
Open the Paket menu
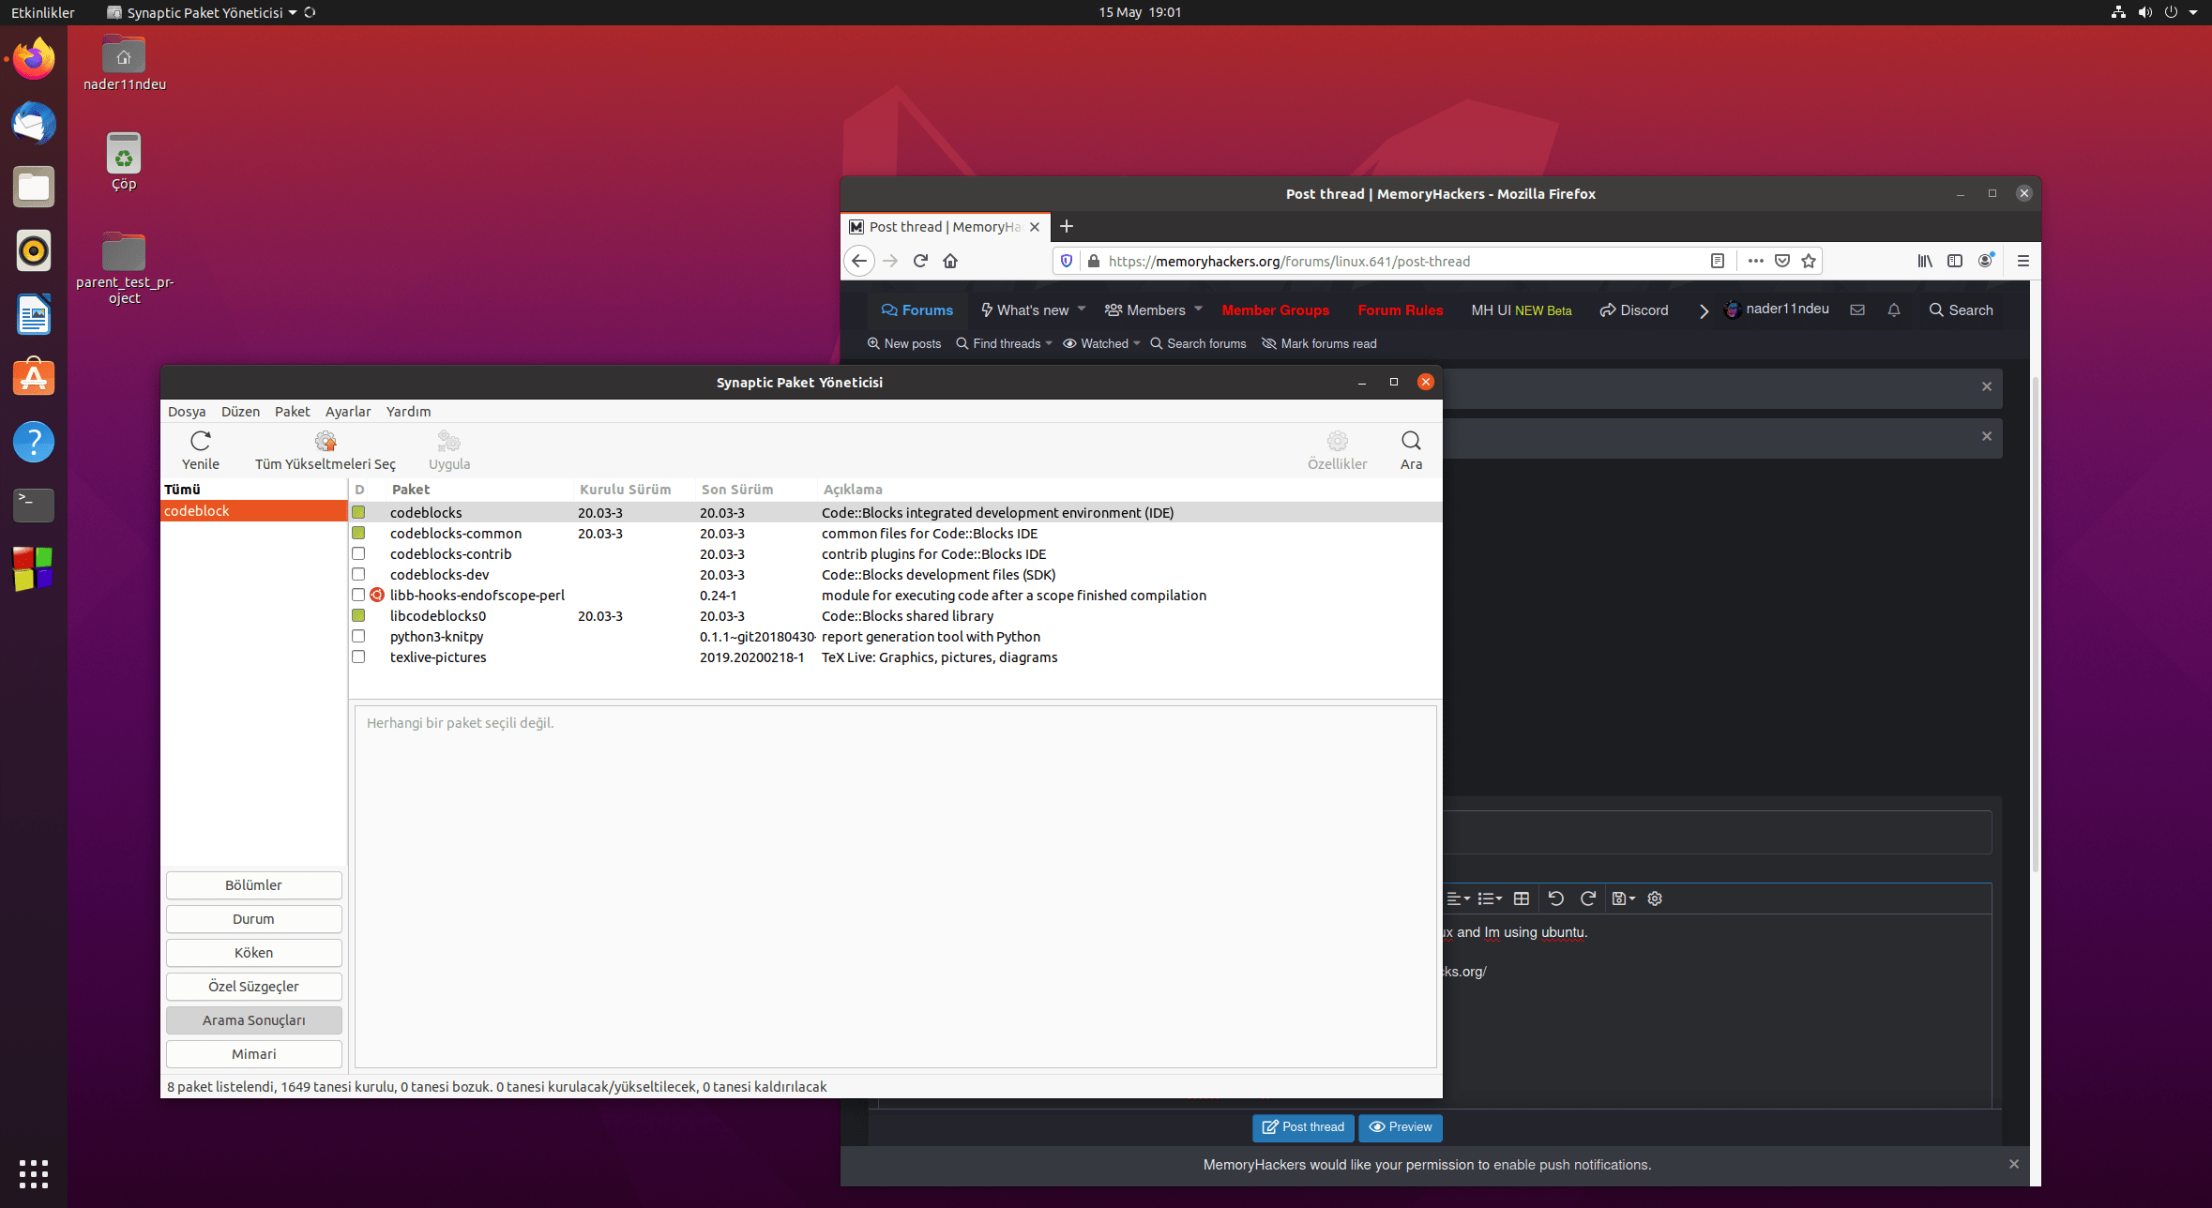click(x=292, y=411)
